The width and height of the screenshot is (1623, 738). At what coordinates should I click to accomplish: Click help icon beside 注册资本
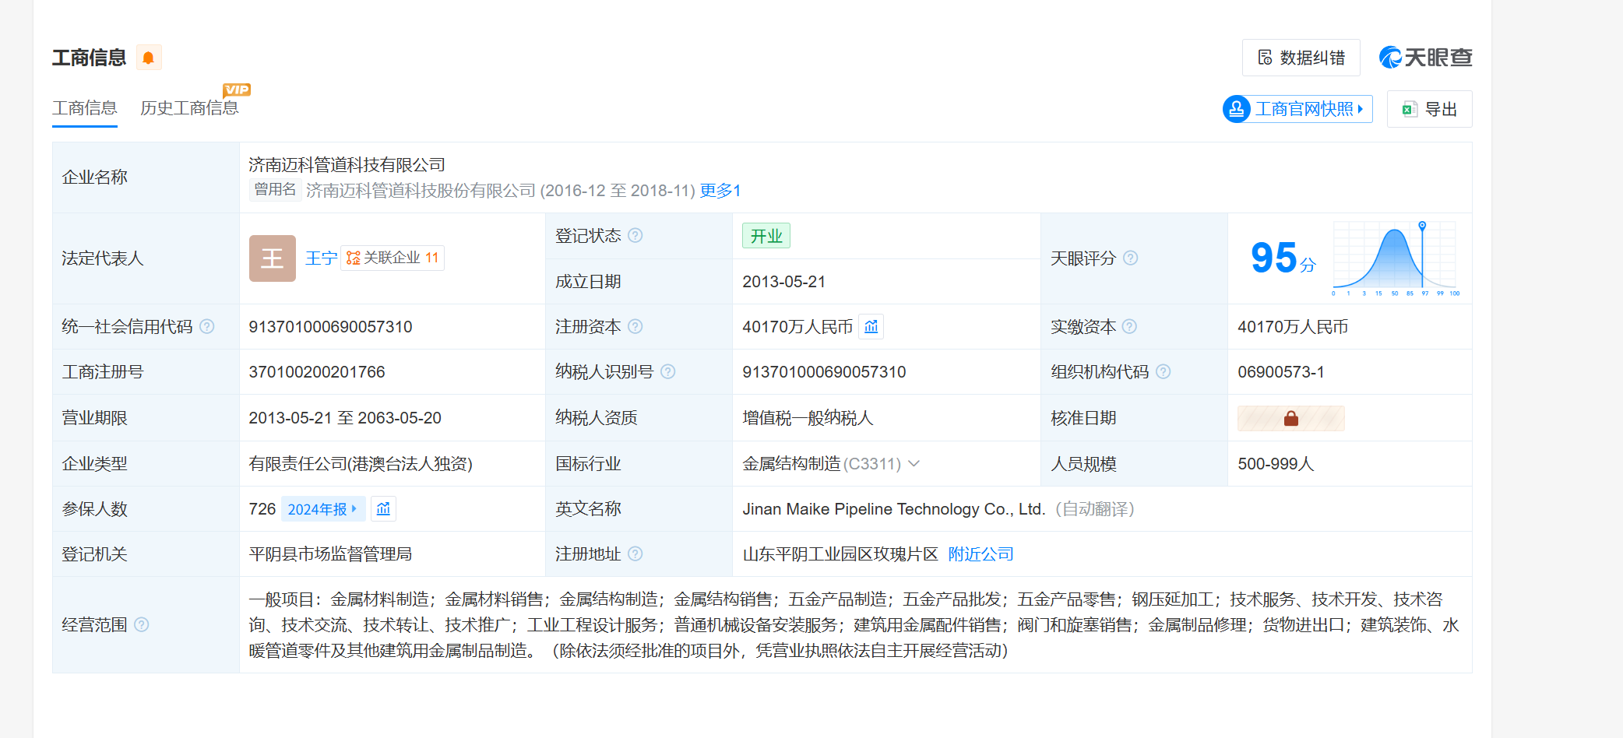click(635, 326)
